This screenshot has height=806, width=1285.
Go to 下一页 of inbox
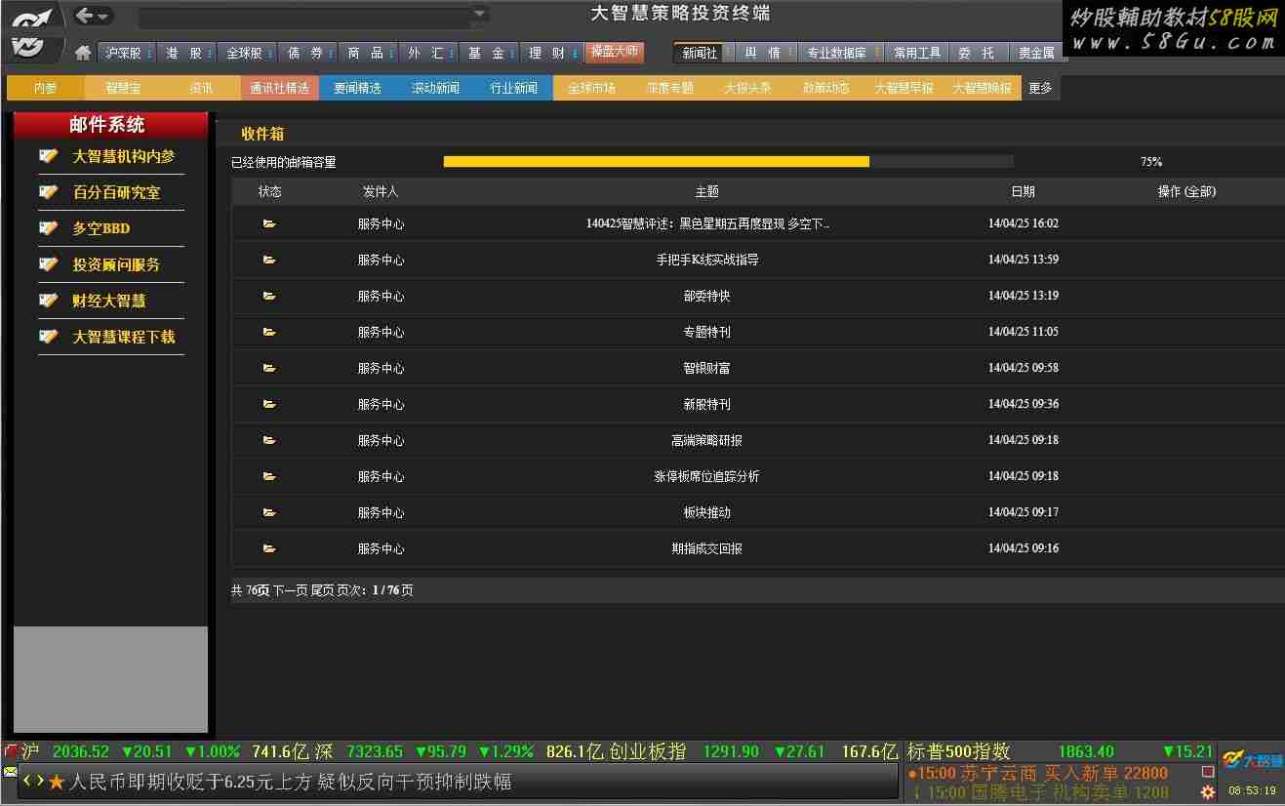coord(290,590)
